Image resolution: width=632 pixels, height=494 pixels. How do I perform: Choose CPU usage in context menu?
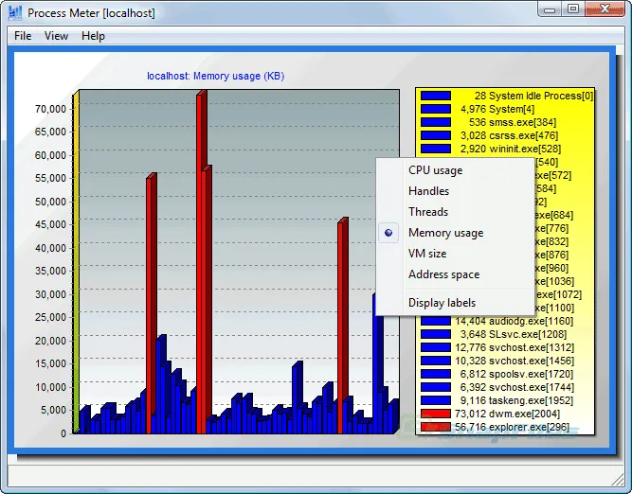pyautogui.click(x=455, y=170)
